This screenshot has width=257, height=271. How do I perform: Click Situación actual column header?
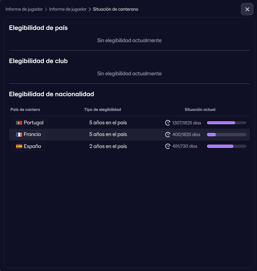tap(200, 110)
